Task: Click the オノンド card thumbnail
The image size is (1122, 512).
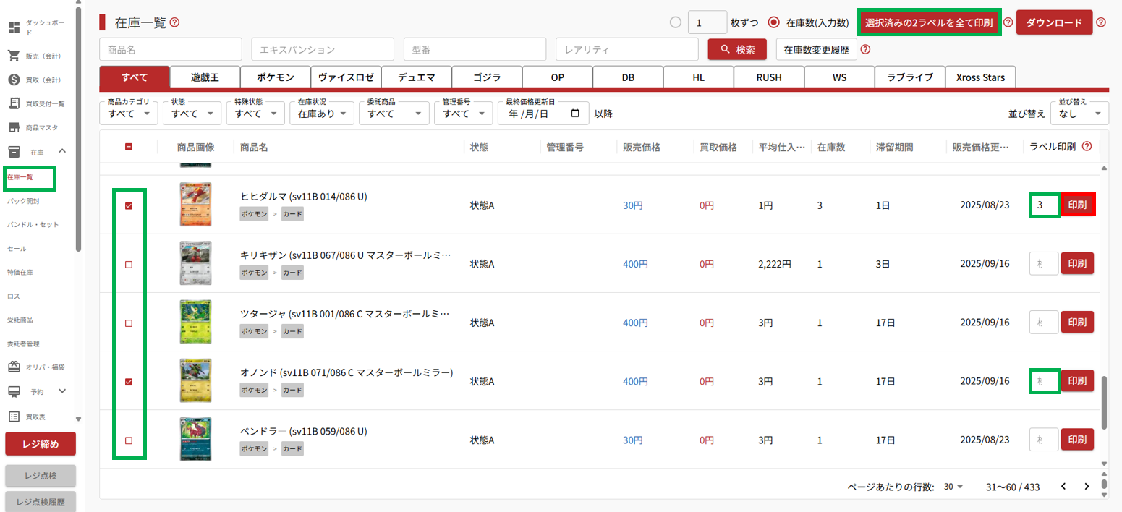Action: [195, 381]
